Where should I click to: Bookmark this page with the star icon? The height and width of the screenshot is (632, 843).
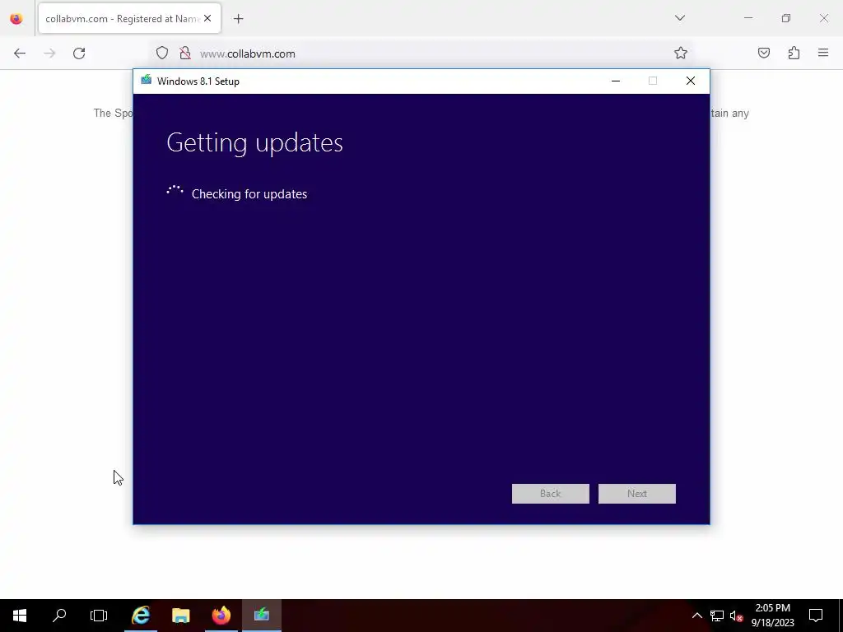click(681, 53)
